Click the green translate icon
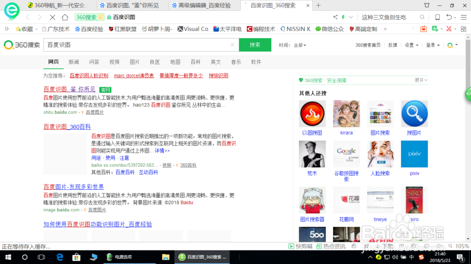Viewport: 471px width, 264px height. coord(435,29)
